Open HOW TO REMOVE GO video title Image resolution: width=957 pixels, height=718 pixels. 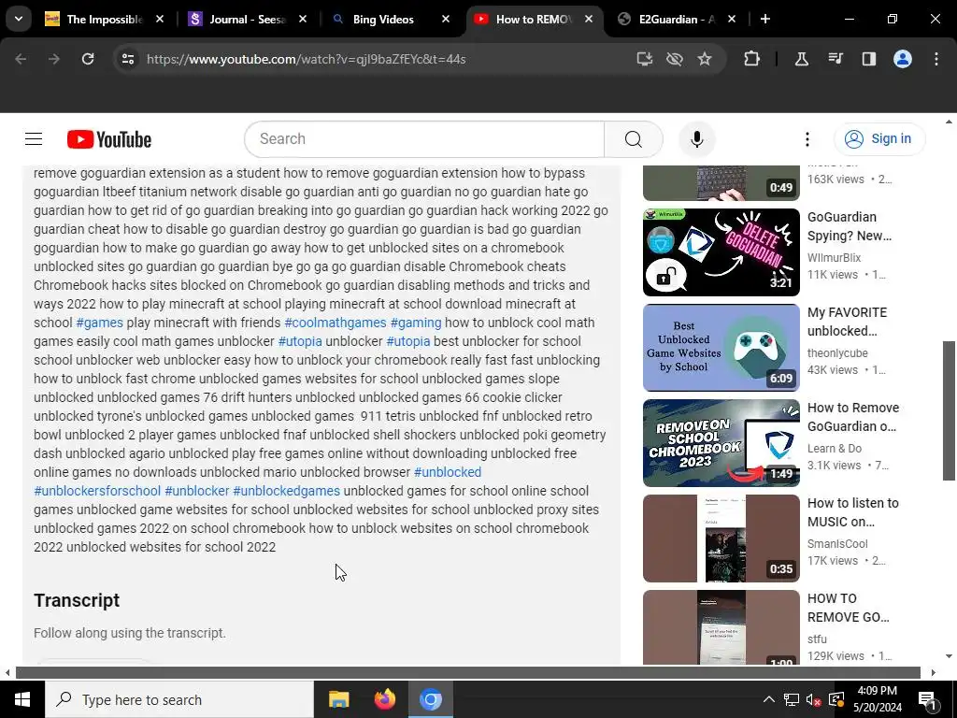848,608
